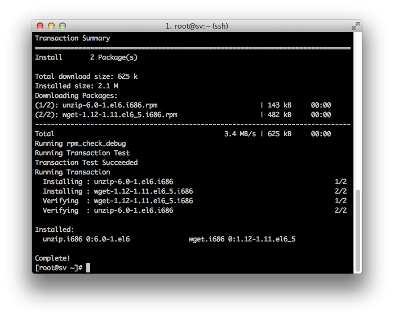Click "wget.i686 0:1.12-1.11.el6_5" installed entry
The height and width of the screenshot is (318, 394).
(242, 239)
